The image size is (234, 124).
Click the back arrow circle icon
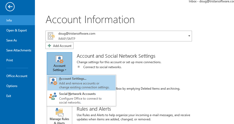pos(10,7)
